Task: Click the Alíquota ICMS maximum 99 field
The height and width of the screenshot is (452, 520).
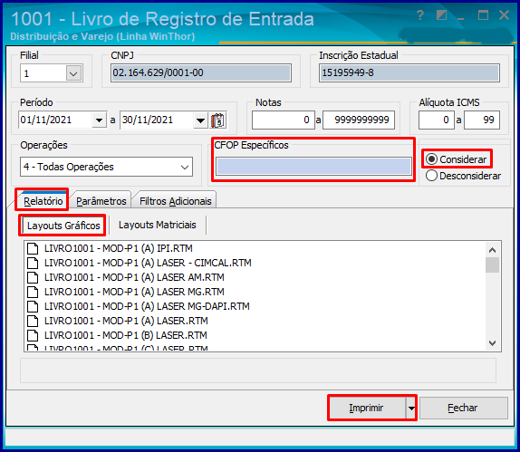Action: click(482, 120)
